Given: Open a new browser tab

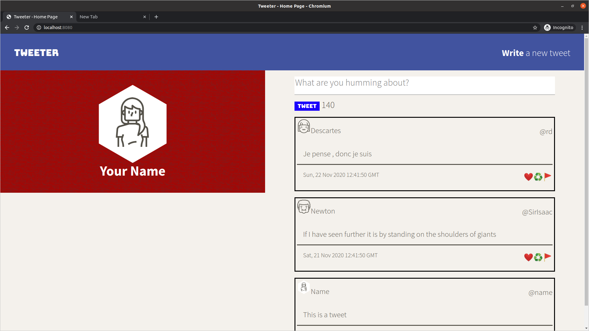Looking at the screenshot, I should tap(156, 17).
